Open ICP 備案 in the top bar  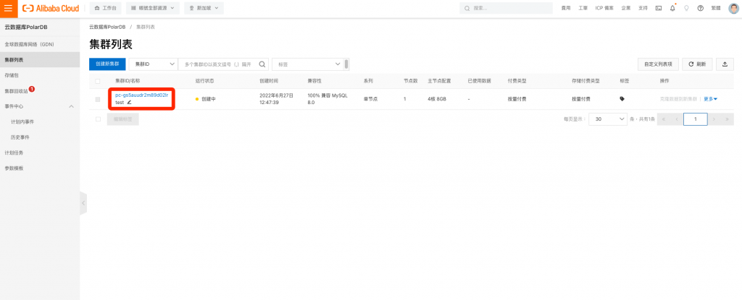click(x=604, y=8)
